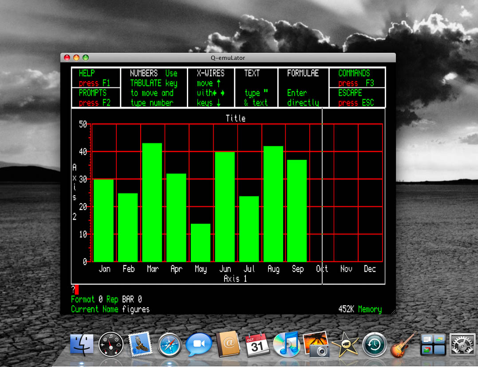Click the HELP press F1 panel
This screenshot has height=367, width=478.
pyautogui.click(x=95, y=77)
